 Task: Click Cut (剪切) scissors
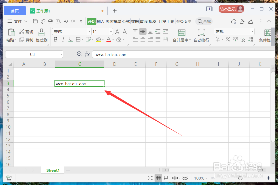pos(26,32)
